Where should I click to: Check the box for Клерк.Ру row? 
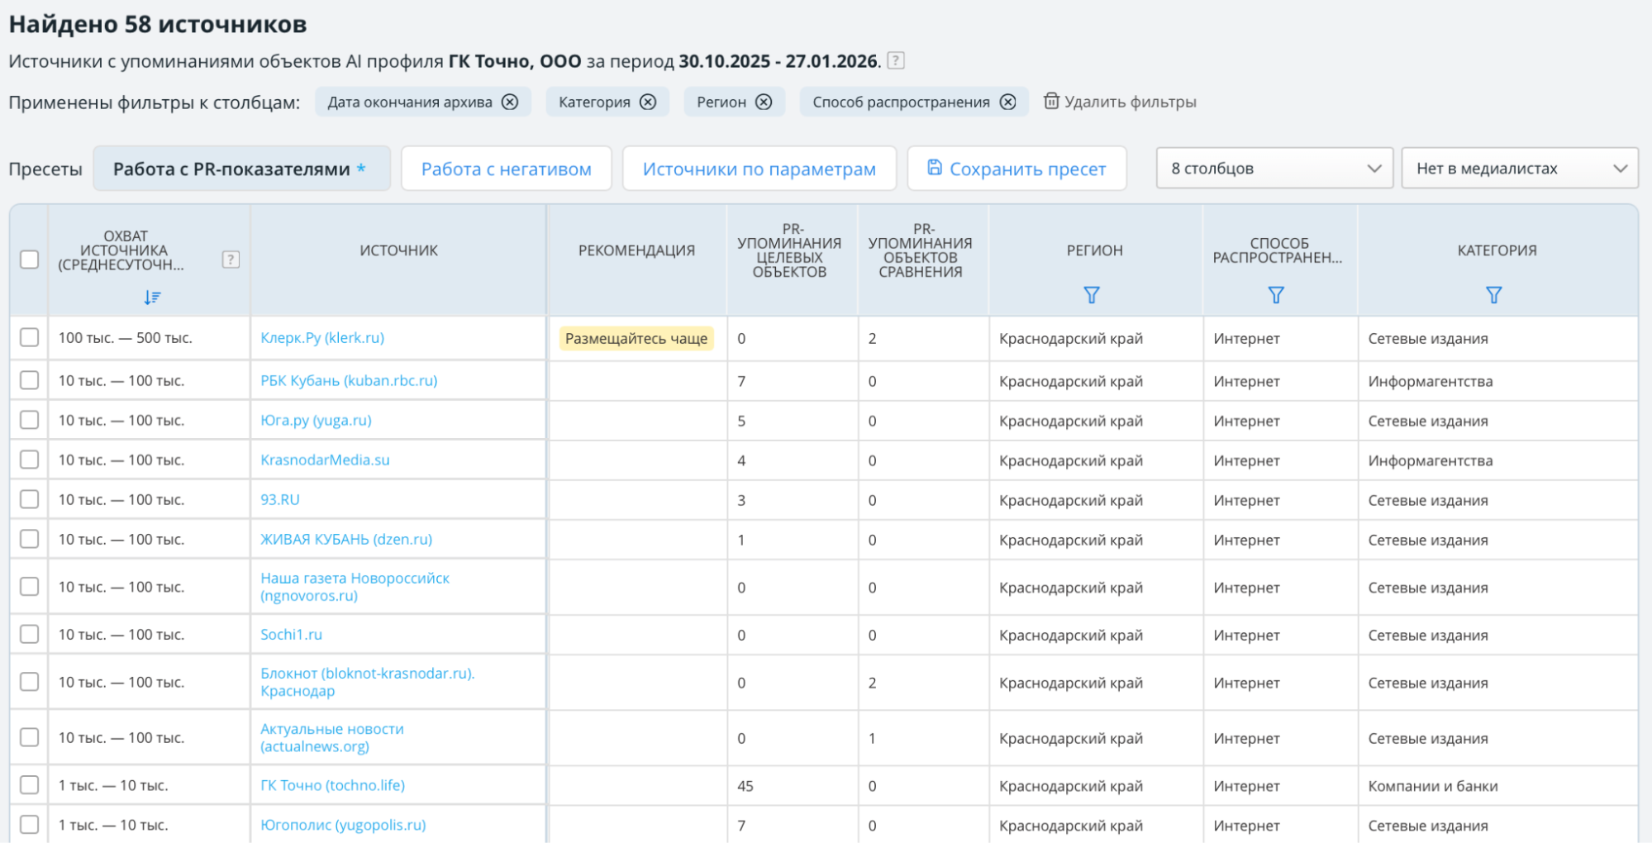pos(30,337)
